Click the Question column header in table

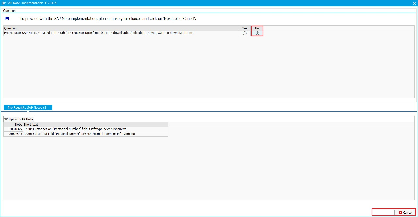tap(121, 28)
